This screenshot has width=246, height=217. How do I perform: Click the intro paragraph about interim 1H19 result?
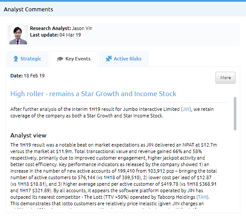pyautogui.click(x=112, y=112)
